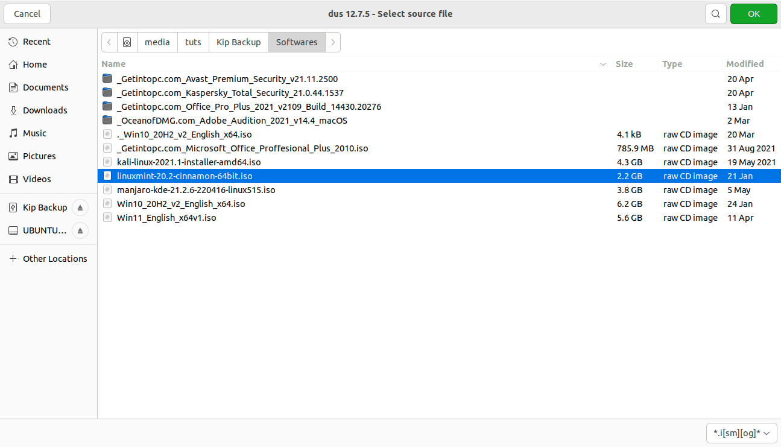The height and width of the screenshot is (447, 781).
Task: Confirm with the green OK button
Action: click(x=754, y=14)
